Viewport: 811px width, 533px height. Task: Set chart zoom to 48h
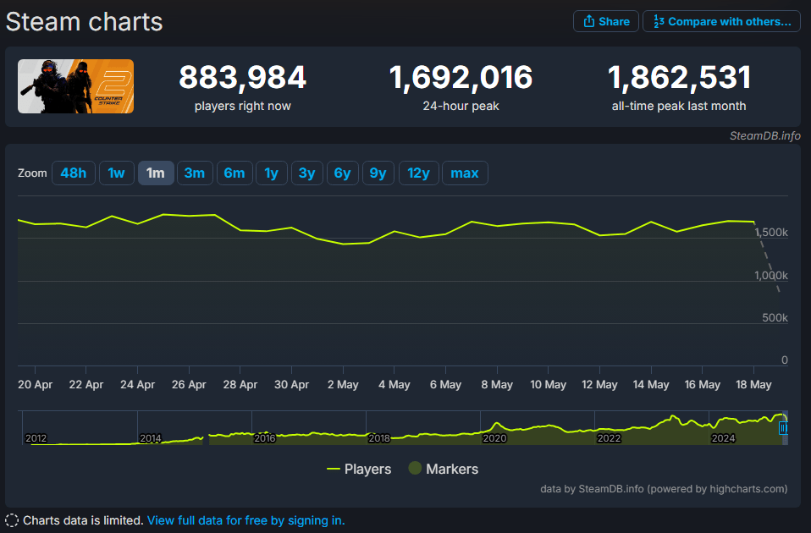click(74, 173)
